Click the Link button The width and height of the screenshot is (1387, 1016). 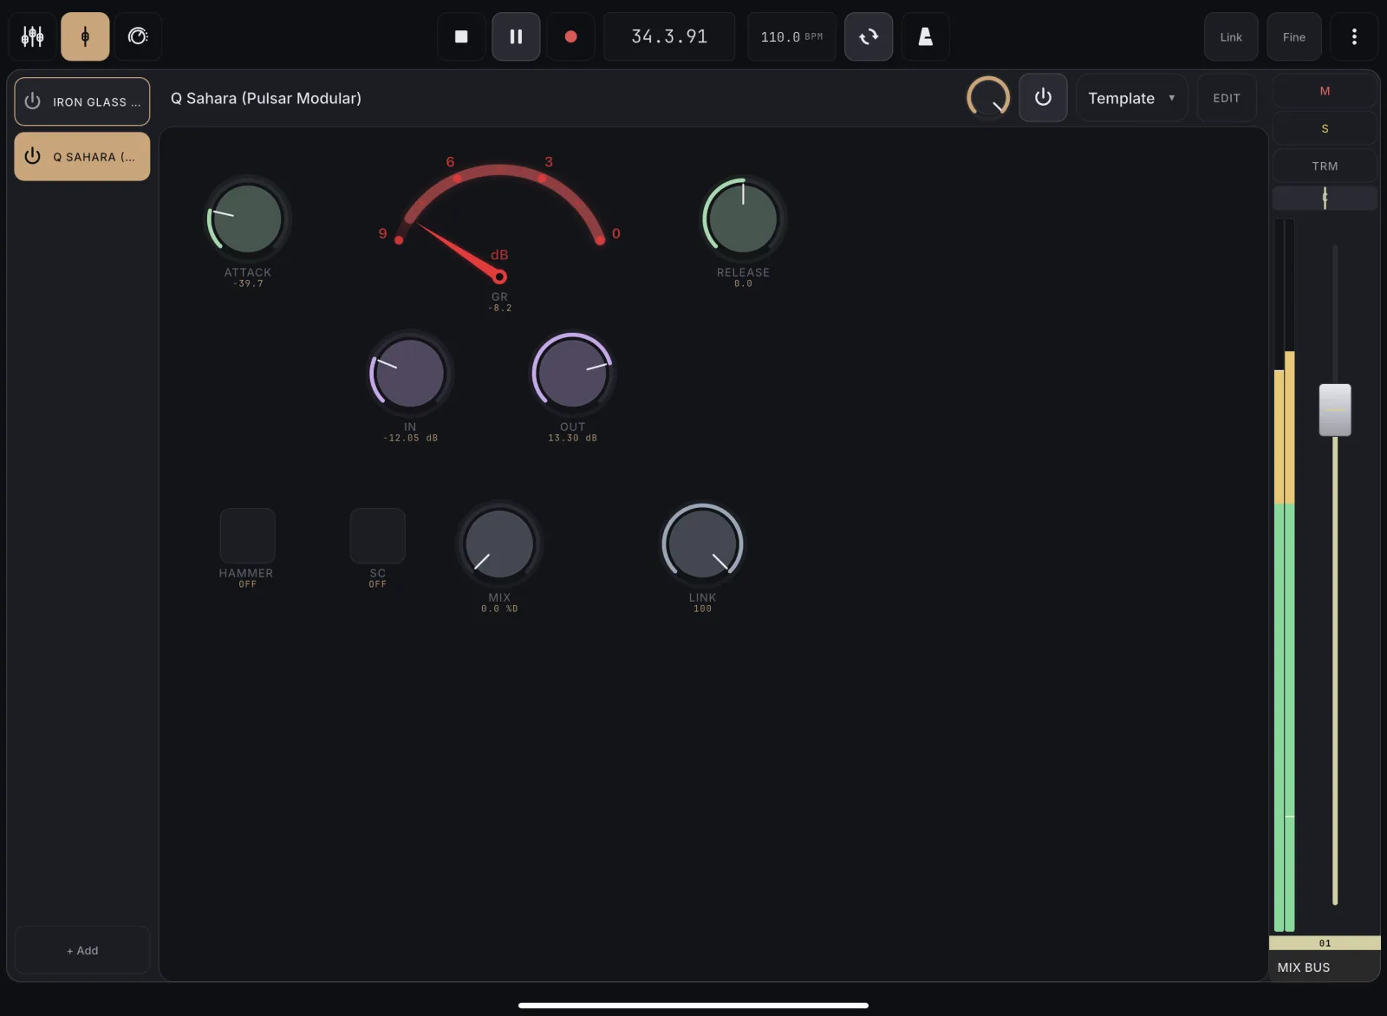coord(1231,36)
